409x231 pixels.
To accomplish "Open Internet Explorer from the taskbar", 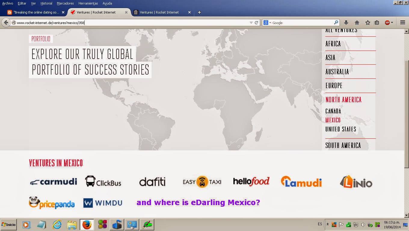I will (x=57, y=225).
